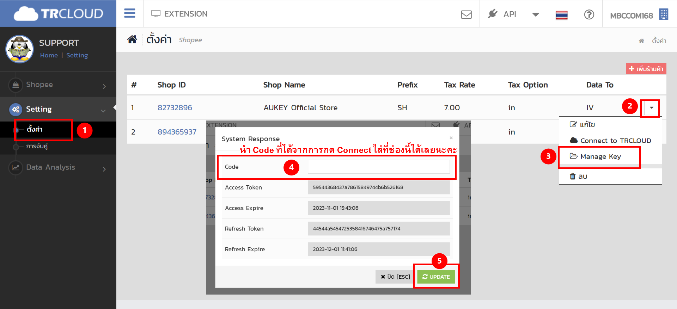Click the ปิด [ESC] close button
Image resolution: width=677 pixels, height=309 pixels.
click(395, 277)
